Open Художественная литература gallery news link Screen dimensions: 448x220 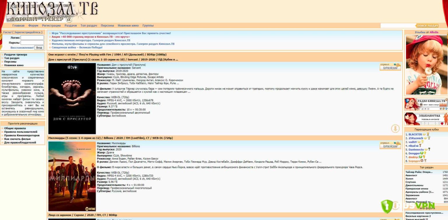(91, 40)
